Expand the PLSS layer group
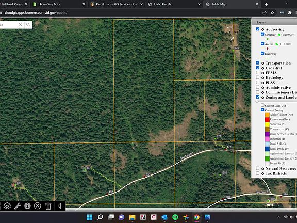 coord(263,83)
